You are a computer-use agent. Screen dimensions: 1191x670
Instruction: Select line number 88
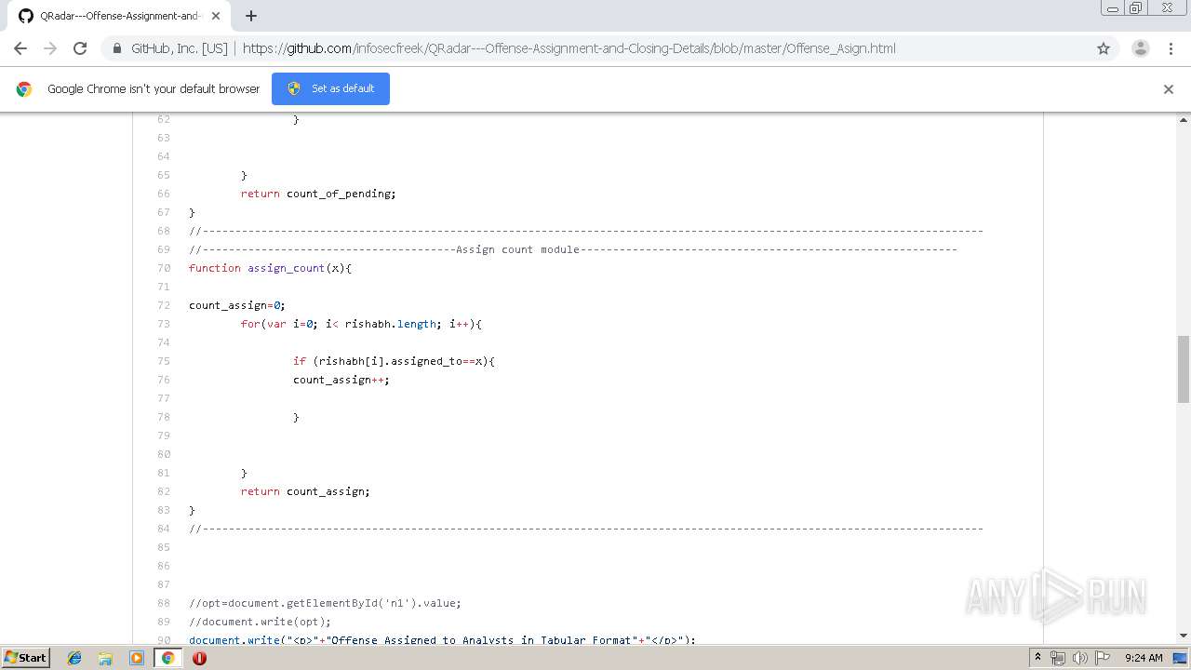164,603
